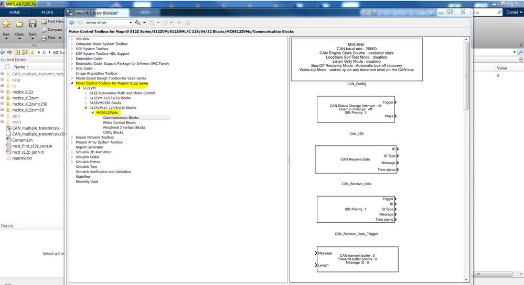Go back in Library Browser
The width and height of the screenshot is (524, 285).
tap(71, 22)
